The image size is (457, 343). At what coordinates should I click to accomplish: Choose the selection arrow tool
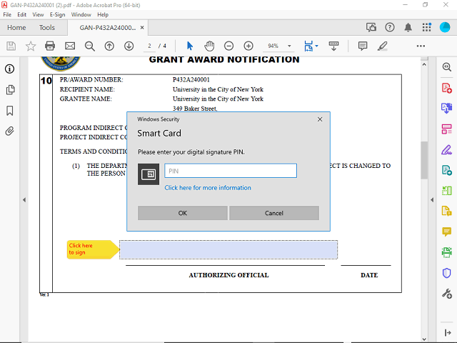190,46
